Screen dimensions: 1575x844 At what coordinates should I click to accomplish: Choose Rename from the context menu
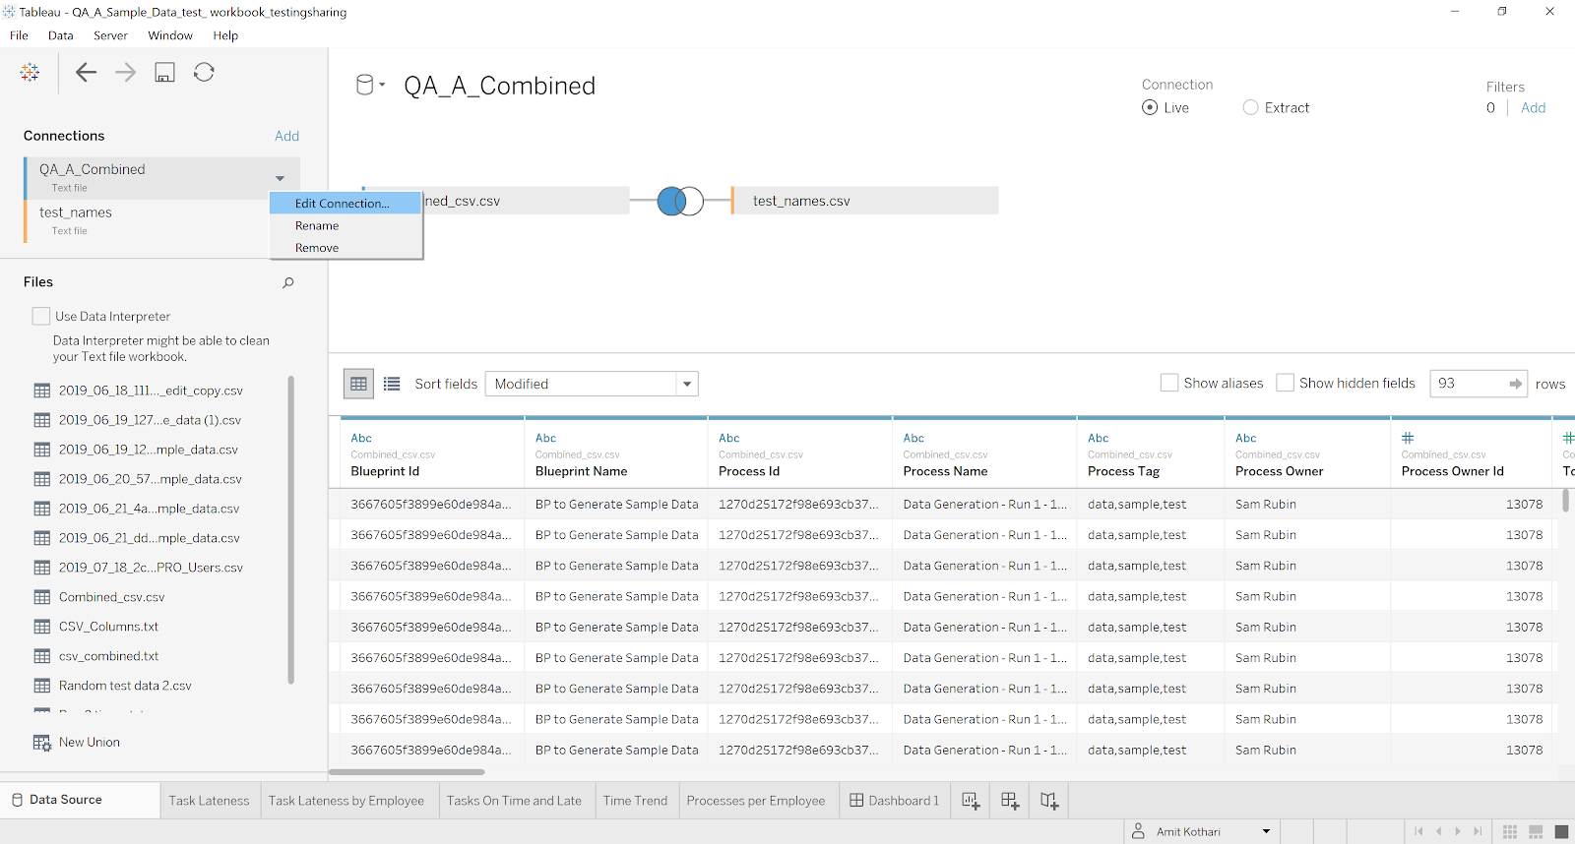tap(346, 225)
